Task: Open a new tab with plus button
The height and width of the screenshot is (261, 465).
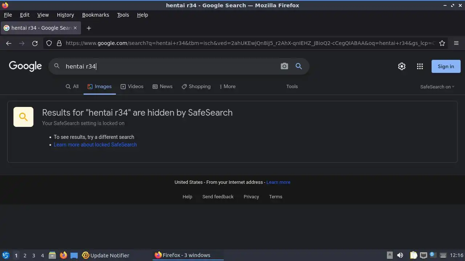Action: pos(89,28)
